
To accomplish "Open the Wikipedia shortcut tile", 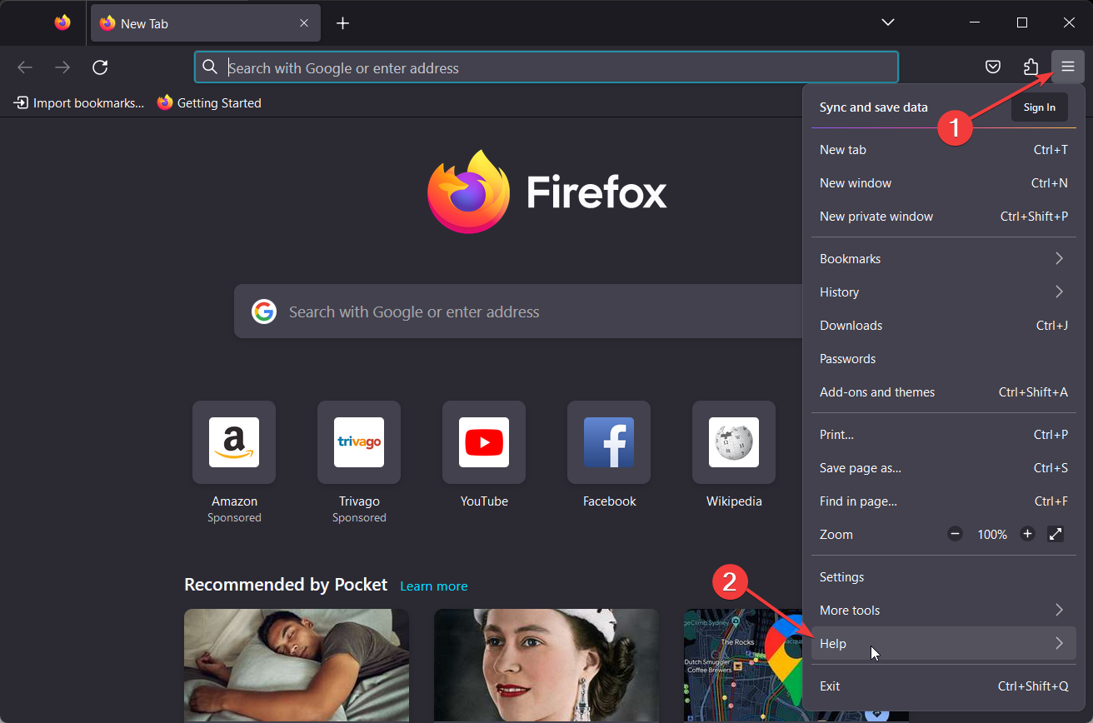I will tap(733, 442).
